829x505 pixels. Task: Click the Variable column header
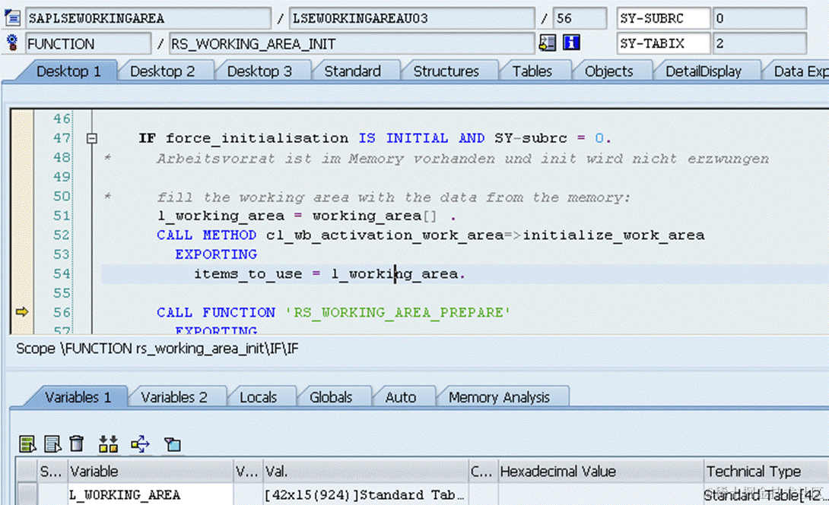151,472
